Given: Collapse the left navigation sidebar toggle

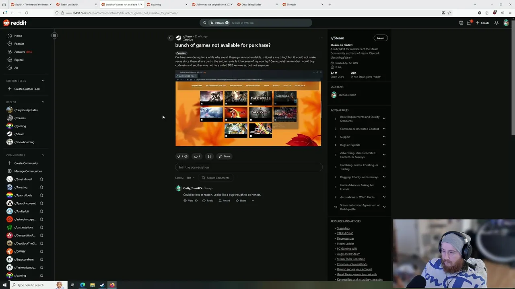Looking at the screenshot, I should (x=54, y=35).
